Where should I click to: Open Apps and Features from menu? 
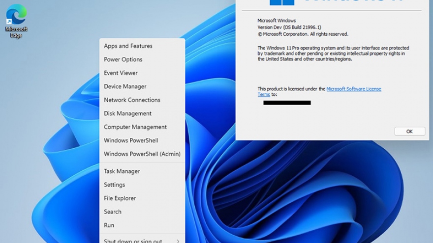pyautogui.click(x=128, y=46)
